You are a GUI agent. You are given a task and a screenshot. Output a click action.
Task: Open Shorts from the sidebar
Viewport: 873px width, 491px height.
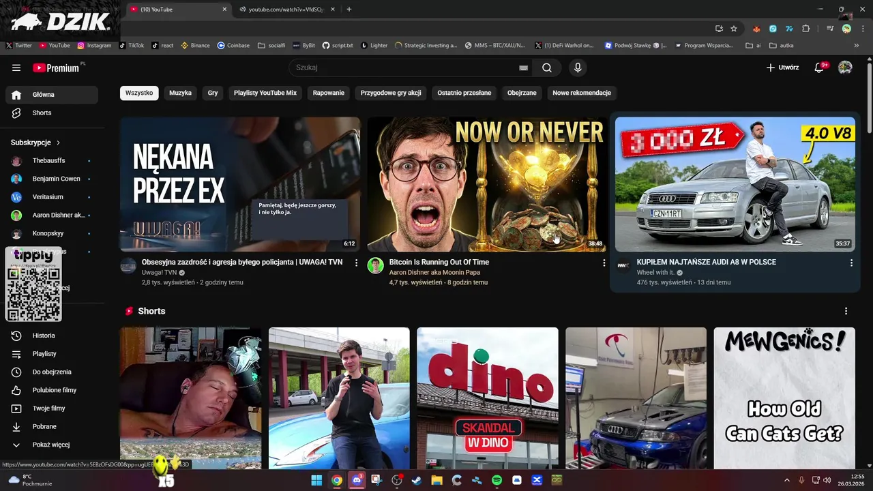[52, 113]
